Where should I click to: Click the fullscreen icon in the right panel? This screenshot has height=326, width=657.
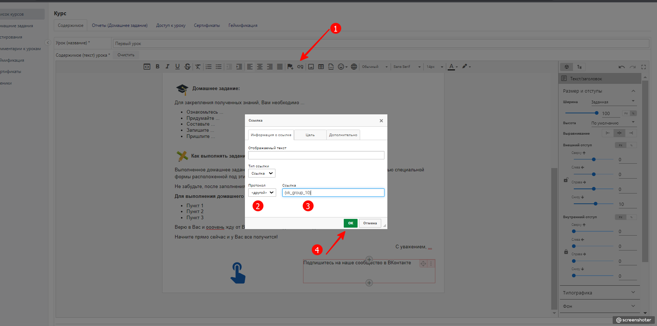click(x=644, y=67)
